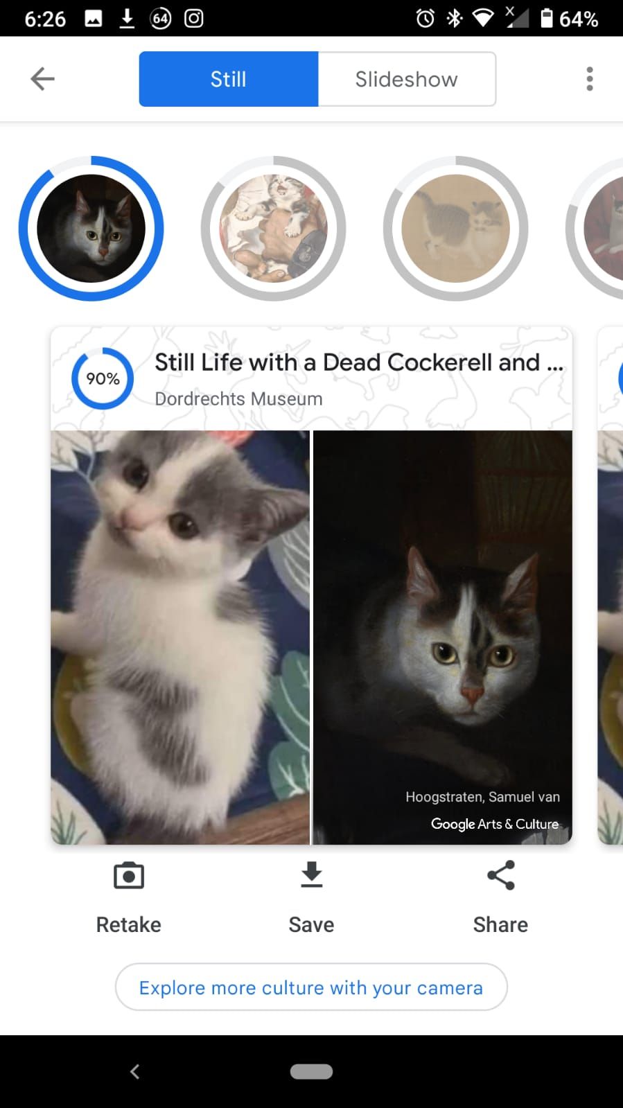Screen dimensions: 623x1108
Task: Switch to the Still tab
Action: 229,79
